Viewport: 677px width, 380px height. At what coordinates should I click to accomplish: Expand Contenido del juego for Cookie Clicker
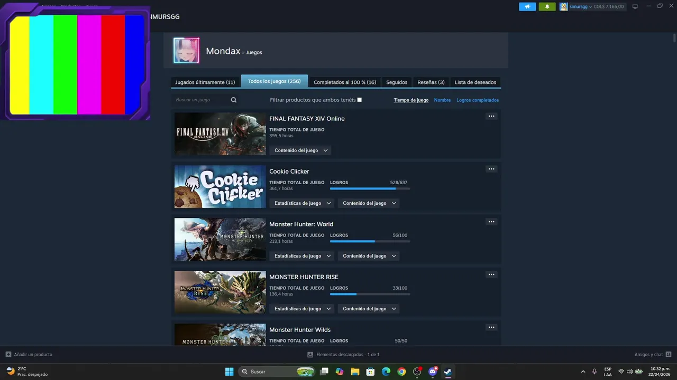[x=369, y=203]
